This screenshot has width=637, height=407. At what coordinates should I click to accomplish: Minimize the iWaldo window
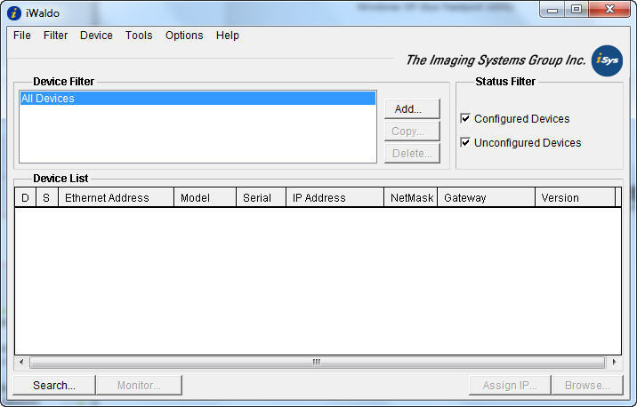click(x=552, y=10)
